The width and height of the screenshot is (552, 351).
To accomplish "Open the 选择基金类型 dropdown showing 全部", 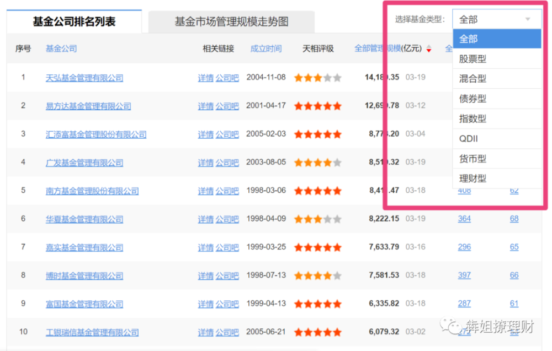I will tap(497, 19).
